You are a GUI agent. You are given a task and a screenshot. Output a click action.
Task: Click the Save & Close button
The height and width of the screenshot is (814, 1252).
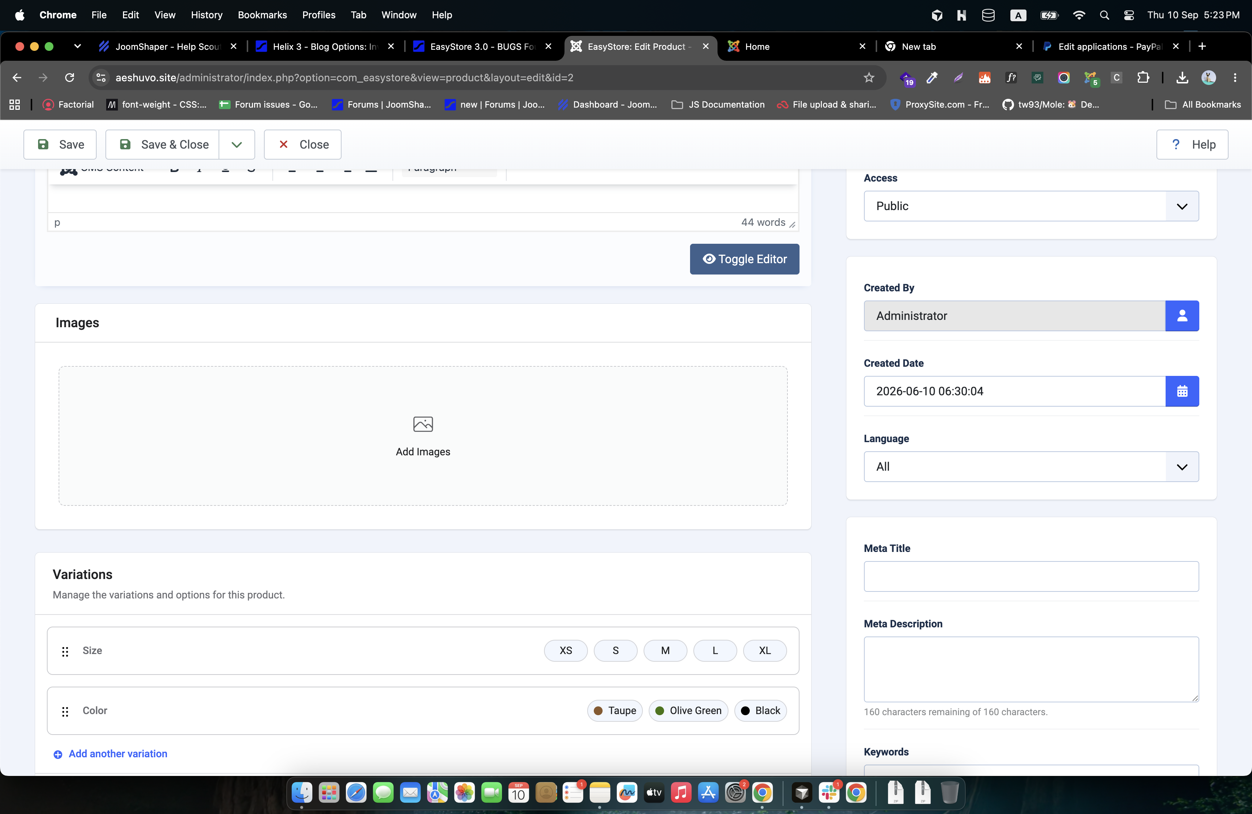pos(163,145)
